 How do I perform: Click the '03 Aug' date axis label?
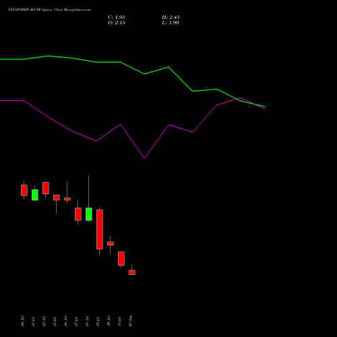pyautogui.click(x=130, y=321)
